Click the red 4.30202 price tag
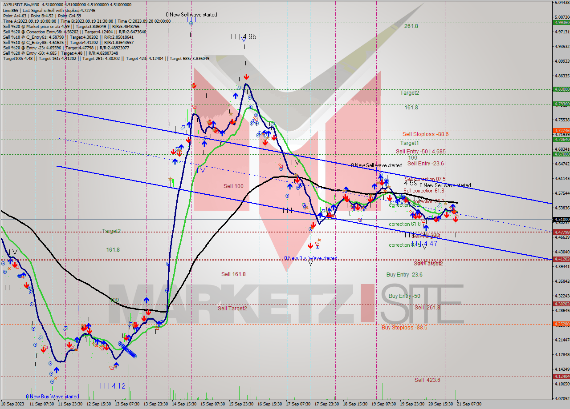The width and height of the screenshot is (570, 409). 561,304
